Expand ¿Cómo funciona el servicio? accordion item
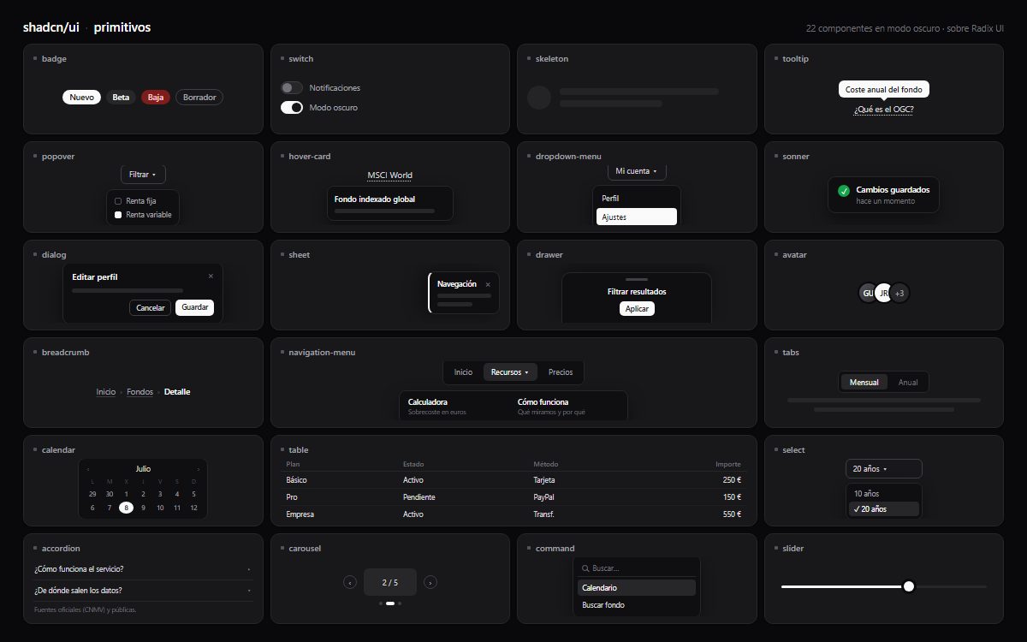 (143, 569)
